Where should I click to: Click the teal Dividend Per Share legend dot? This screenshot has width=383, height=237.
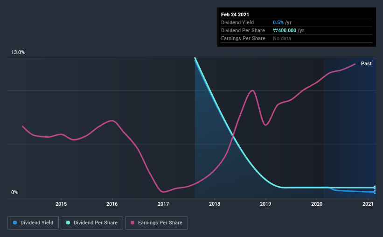click(68, 223)
